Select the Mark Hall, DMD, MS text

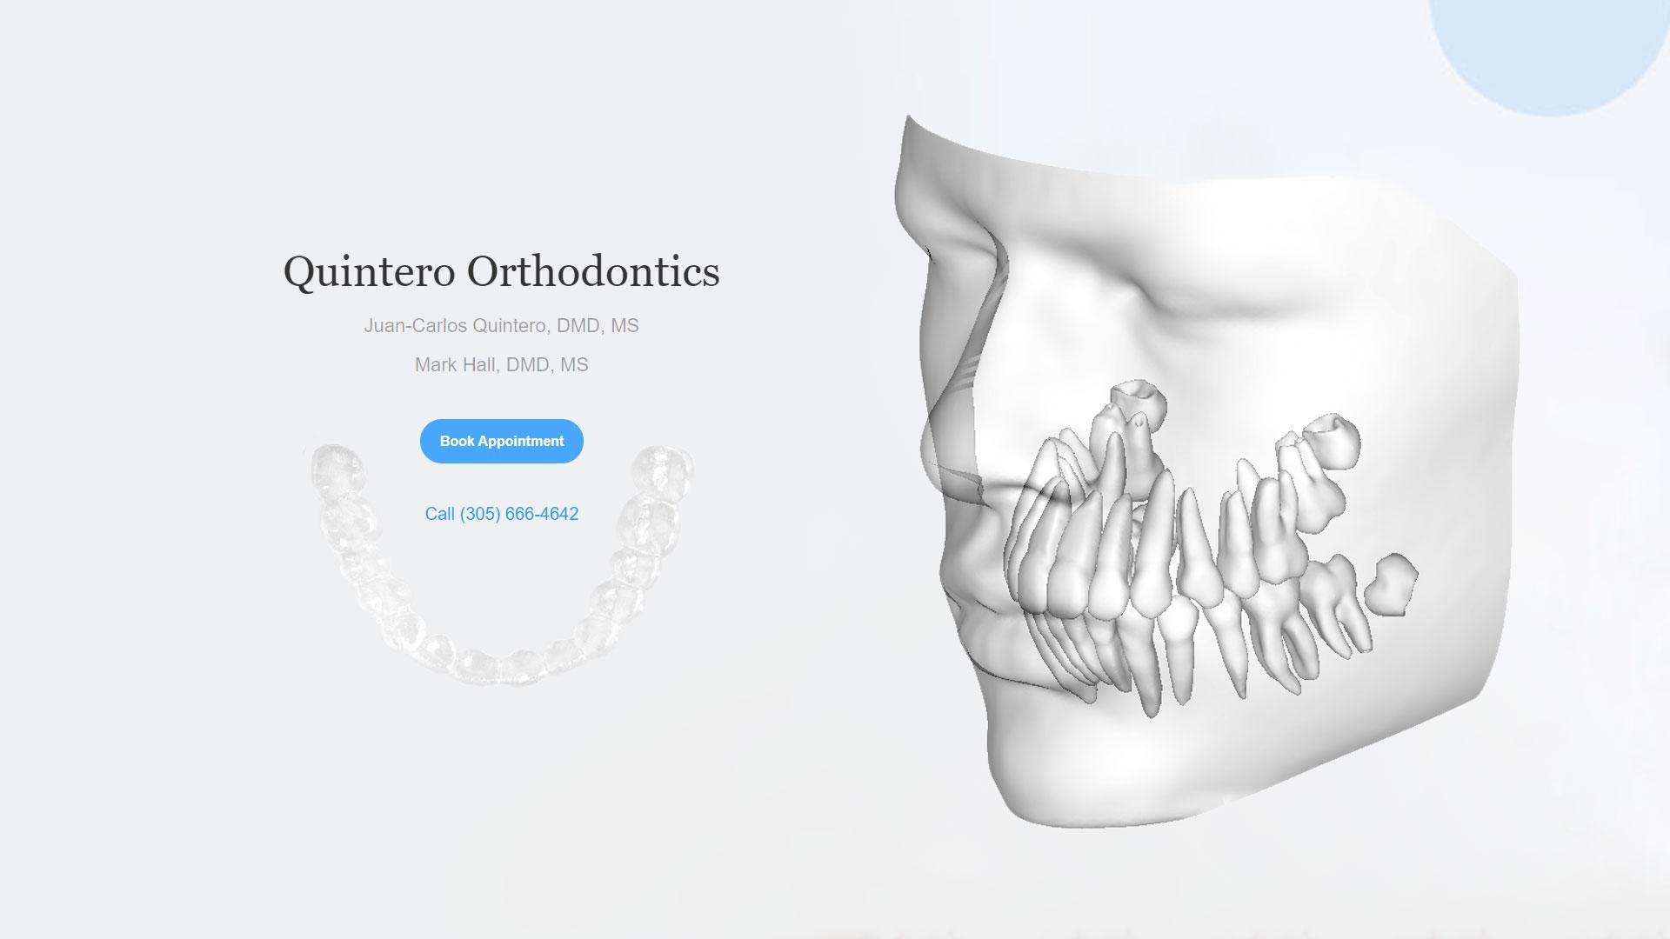501,364
